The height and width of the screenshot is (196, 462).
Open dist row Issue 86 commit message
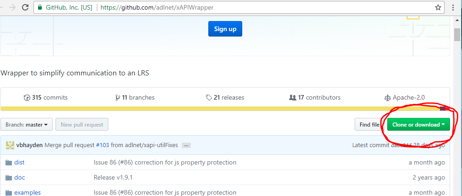tap(165, 162)
